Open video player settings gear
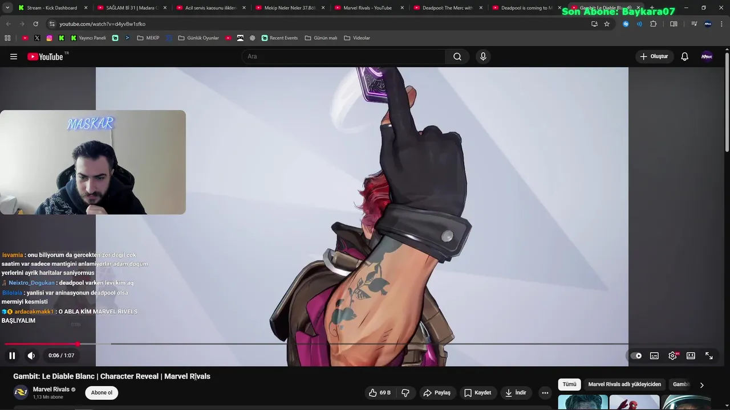 pyautogui.click(x=672, y=355)
